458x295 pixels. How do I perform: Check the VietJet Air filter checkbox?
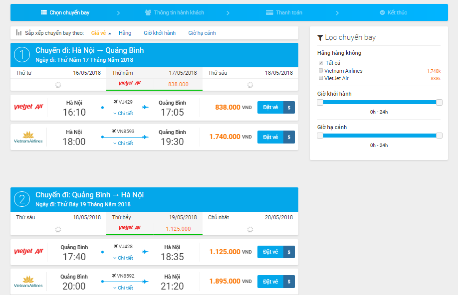click(x=321, y=78)
